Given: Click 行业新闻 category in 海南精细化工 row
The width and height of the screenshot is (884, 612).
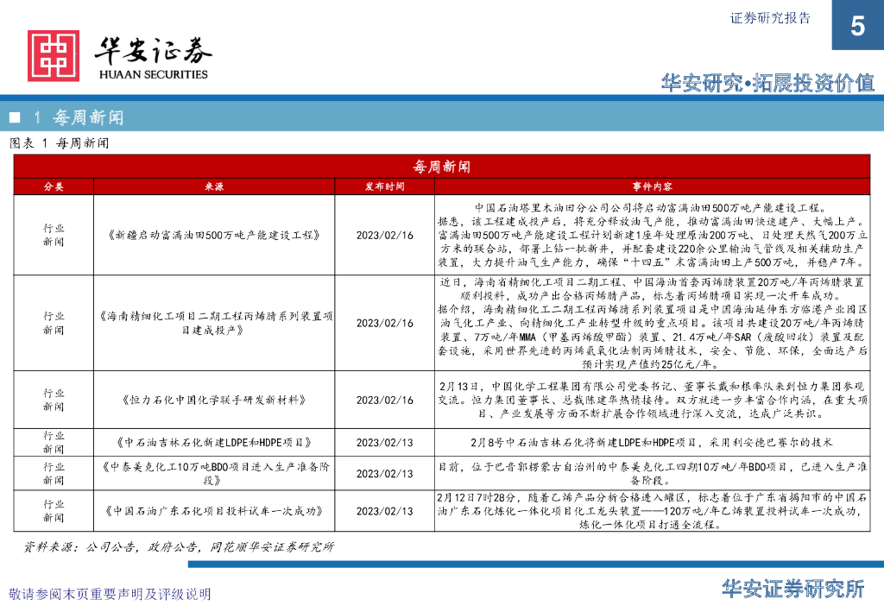Looking at the screenshot, I should point(54,323).
